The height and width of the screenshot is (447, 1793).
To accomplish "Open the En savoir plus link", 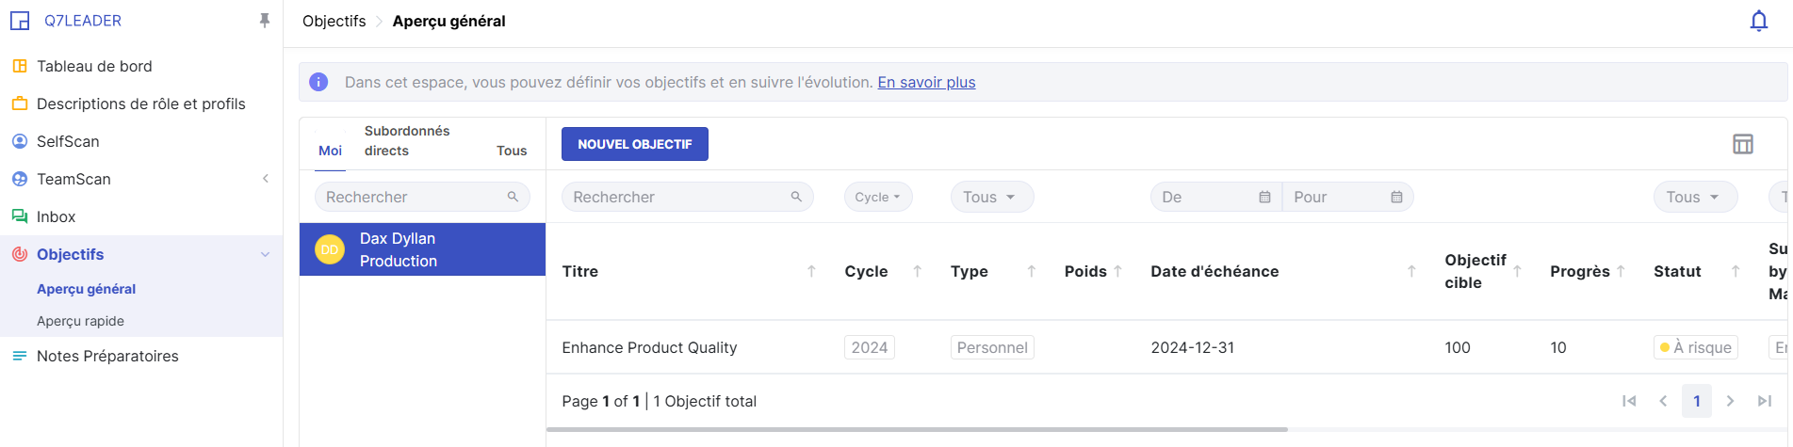I will click(926, 83).
